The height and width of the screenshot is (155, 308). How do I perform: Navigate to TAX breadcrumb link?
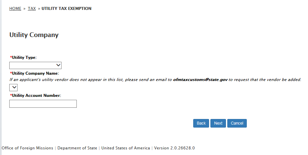[32, 9]
